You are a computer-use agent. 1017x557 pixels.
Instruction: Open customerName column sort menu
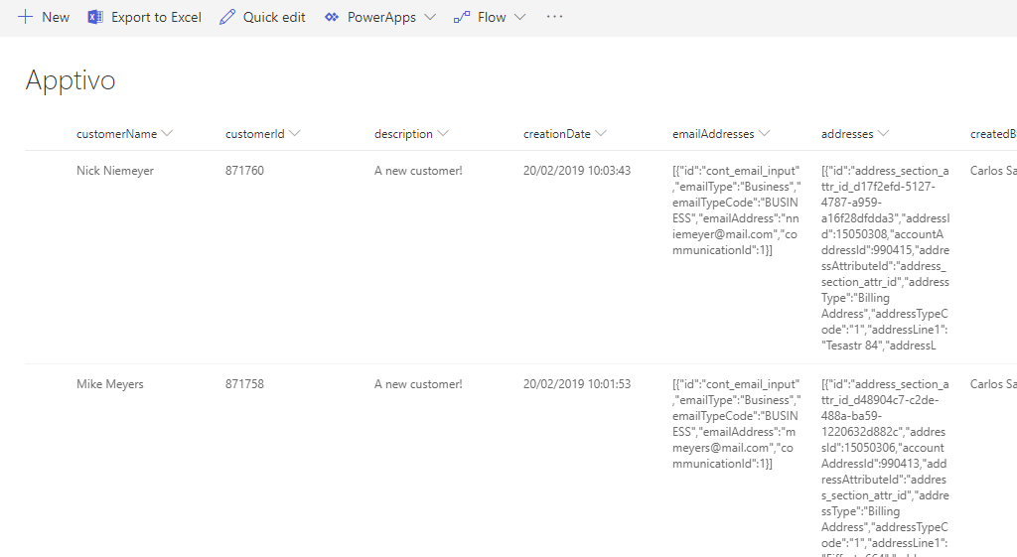point(167,134)
